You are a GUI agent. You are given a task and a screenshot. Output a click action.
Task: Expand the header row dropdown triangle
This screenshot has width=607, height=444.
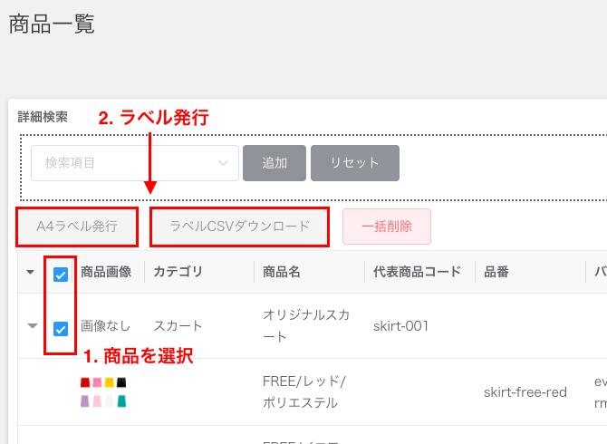coord(30,272)
